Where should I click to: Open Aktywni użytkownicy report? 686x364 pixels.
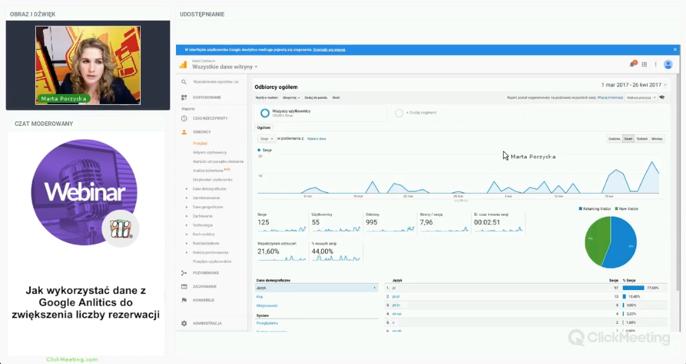pyautogui.click(x=210, y=153)
